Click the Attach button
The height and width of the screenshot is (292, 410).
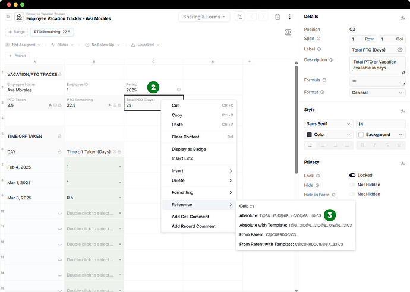(16, 55)
